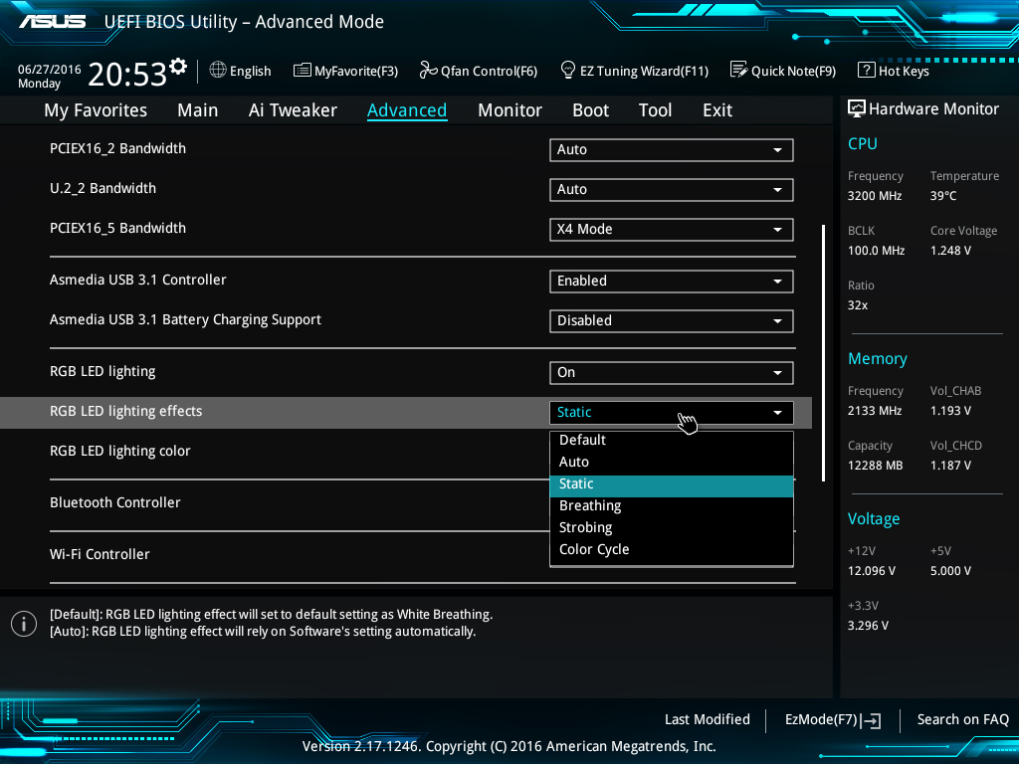Open MyFavorite(F3) list
This screenshot has height=764, width=1019.
(x=345, y=71)
